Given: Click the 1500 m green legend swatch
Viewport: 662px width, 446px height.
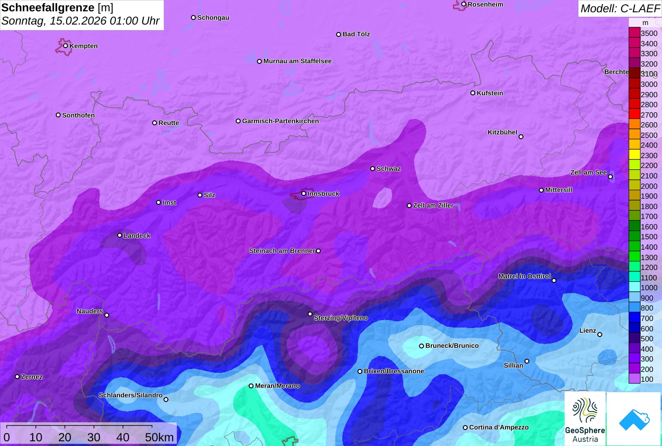Looking at the screenshot, I should (634, 236).
